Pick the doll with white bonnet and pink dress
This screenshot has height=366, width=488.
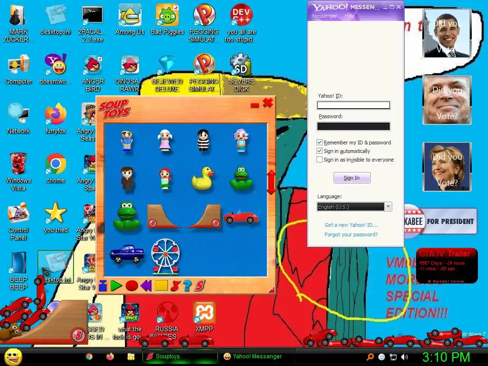point(165,140)
